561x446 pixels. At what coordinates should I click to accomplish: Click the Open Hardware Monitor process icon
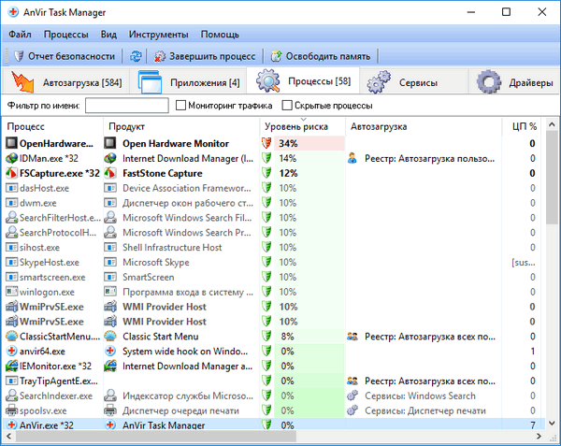11,144
